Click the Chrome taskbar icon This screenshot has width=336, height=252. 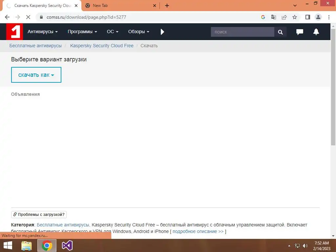pos(47,245)
